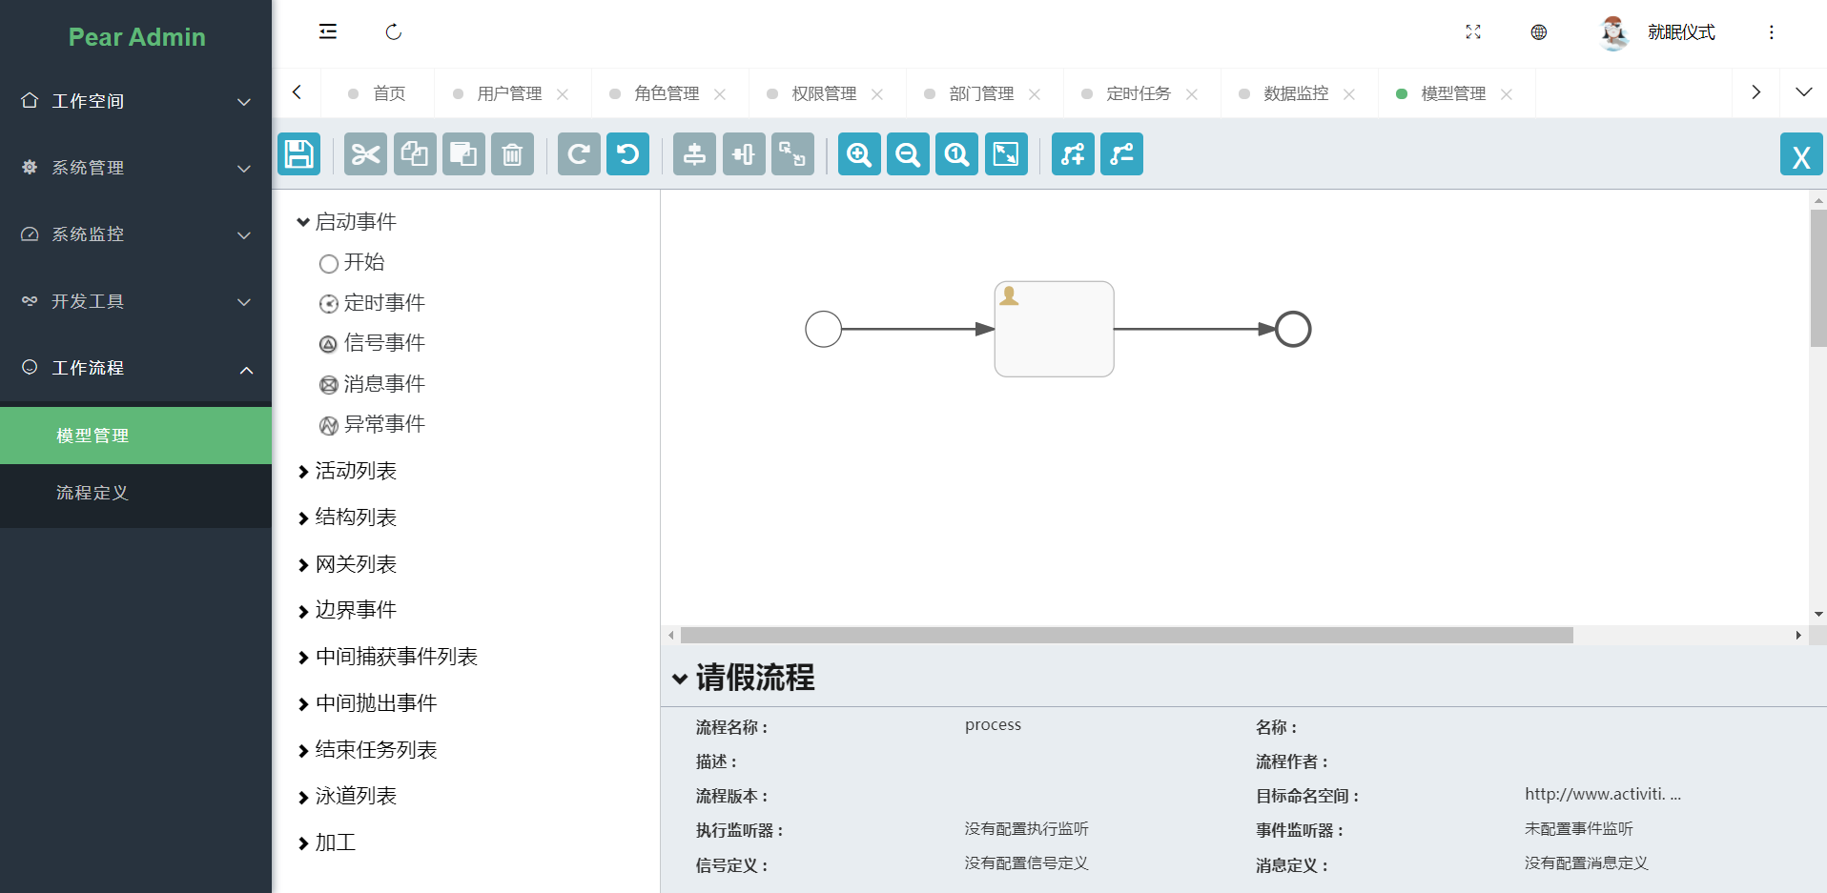Click the paste toolbar icon
Viewport: 1827px width, 893px height.
(x=463, y=153)
